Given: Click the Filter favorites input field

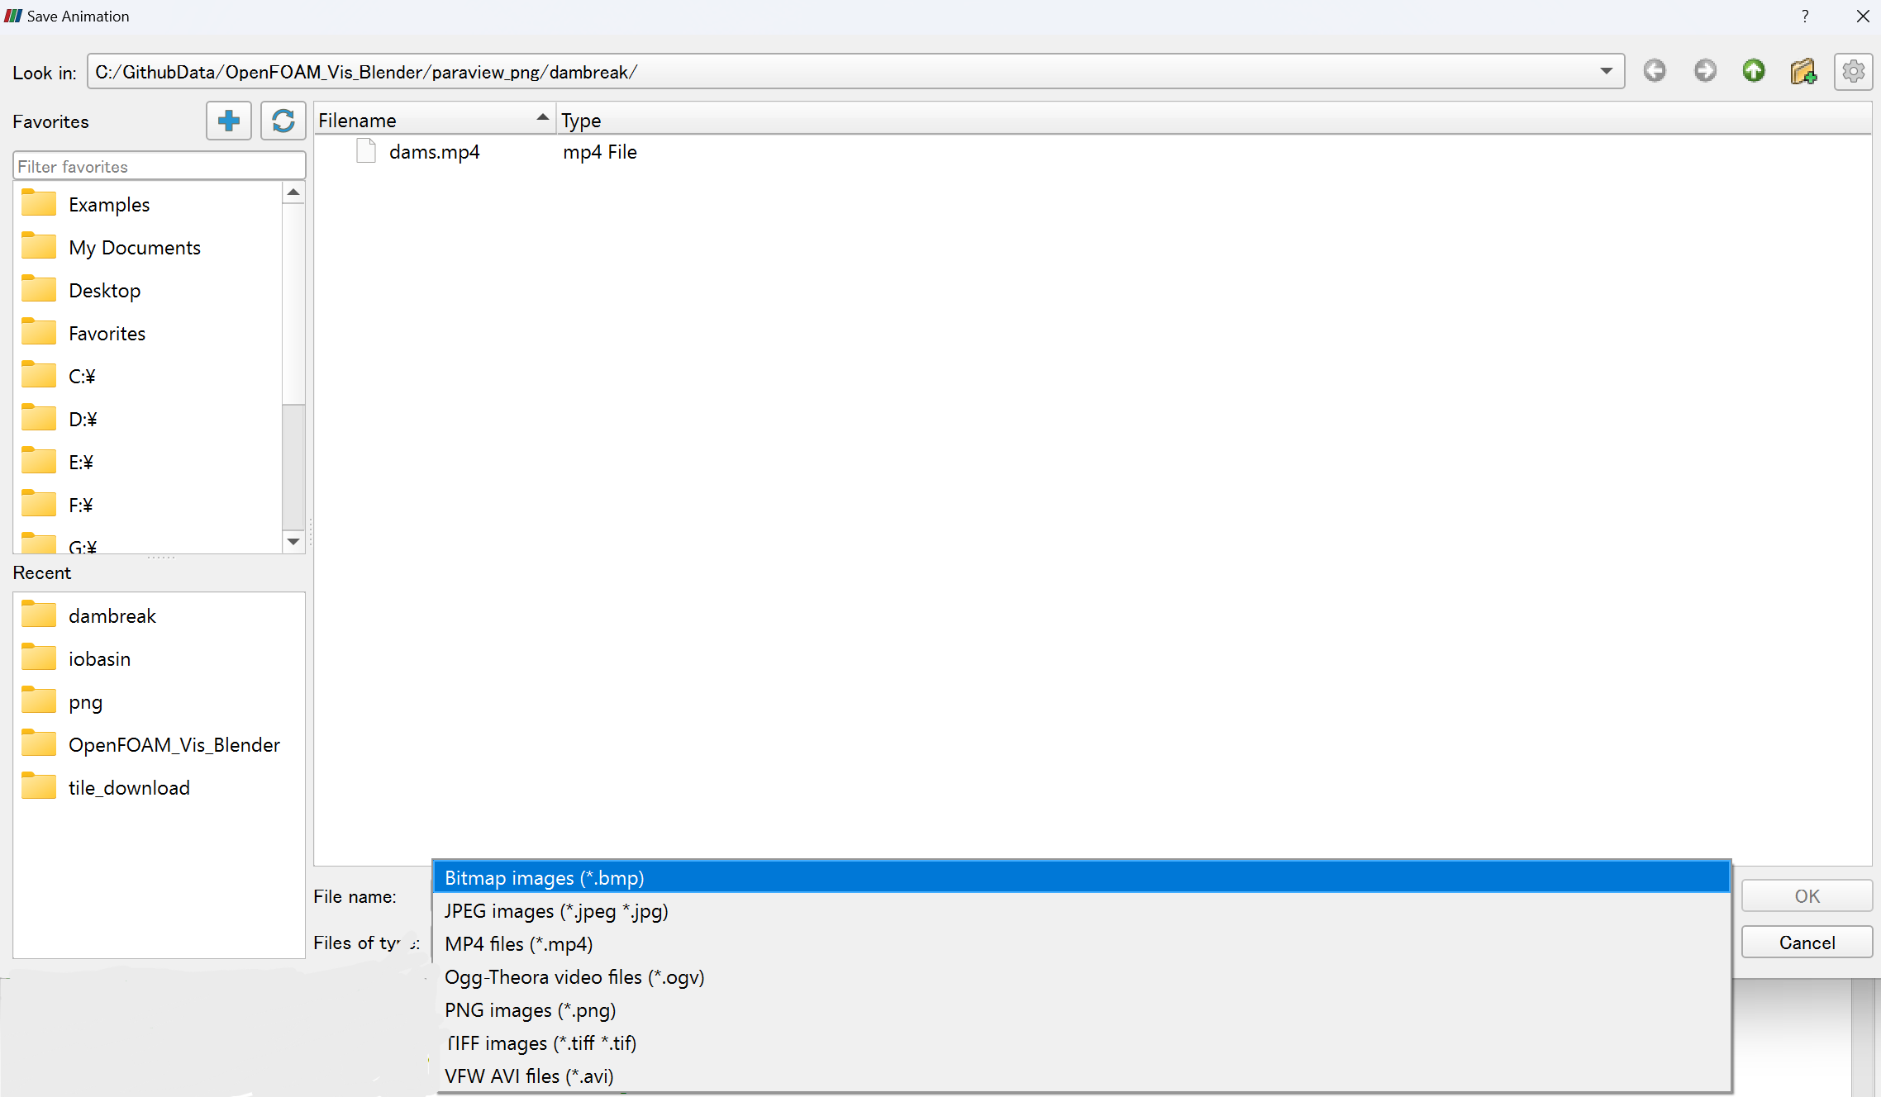Looking at the screenshot, I should (160, 166).
